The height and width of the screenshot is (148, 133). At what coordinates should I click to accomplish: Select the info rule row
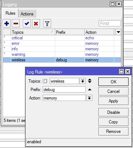pyautogui.click(x=62, y=49)
